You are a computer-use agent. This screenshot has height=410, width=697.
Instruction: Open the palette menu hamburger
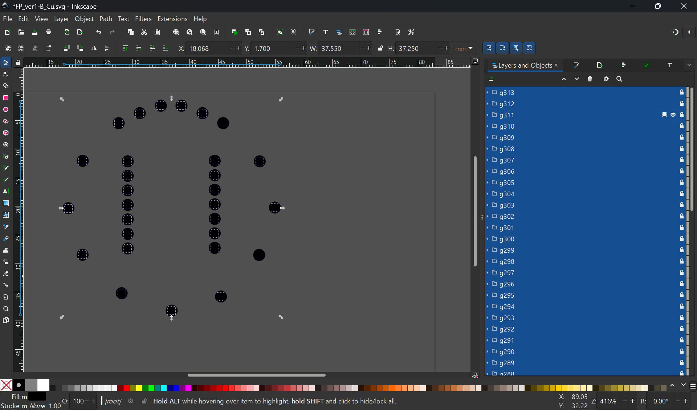(x=693, y=387)
